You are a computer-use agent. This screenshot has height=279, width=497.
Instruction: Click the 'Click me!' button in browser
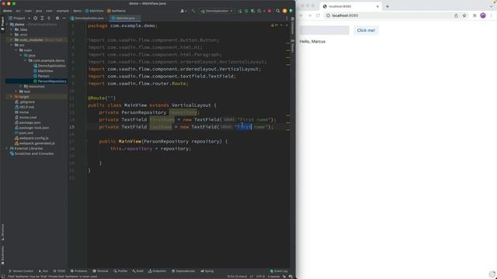tap(366, 30)
